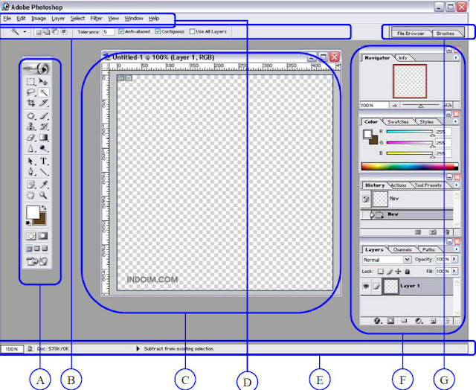Viewport: 476px width, 390px height.
Task: Enable Use All Layers checkbox
Action: click(x=192, y=31)
